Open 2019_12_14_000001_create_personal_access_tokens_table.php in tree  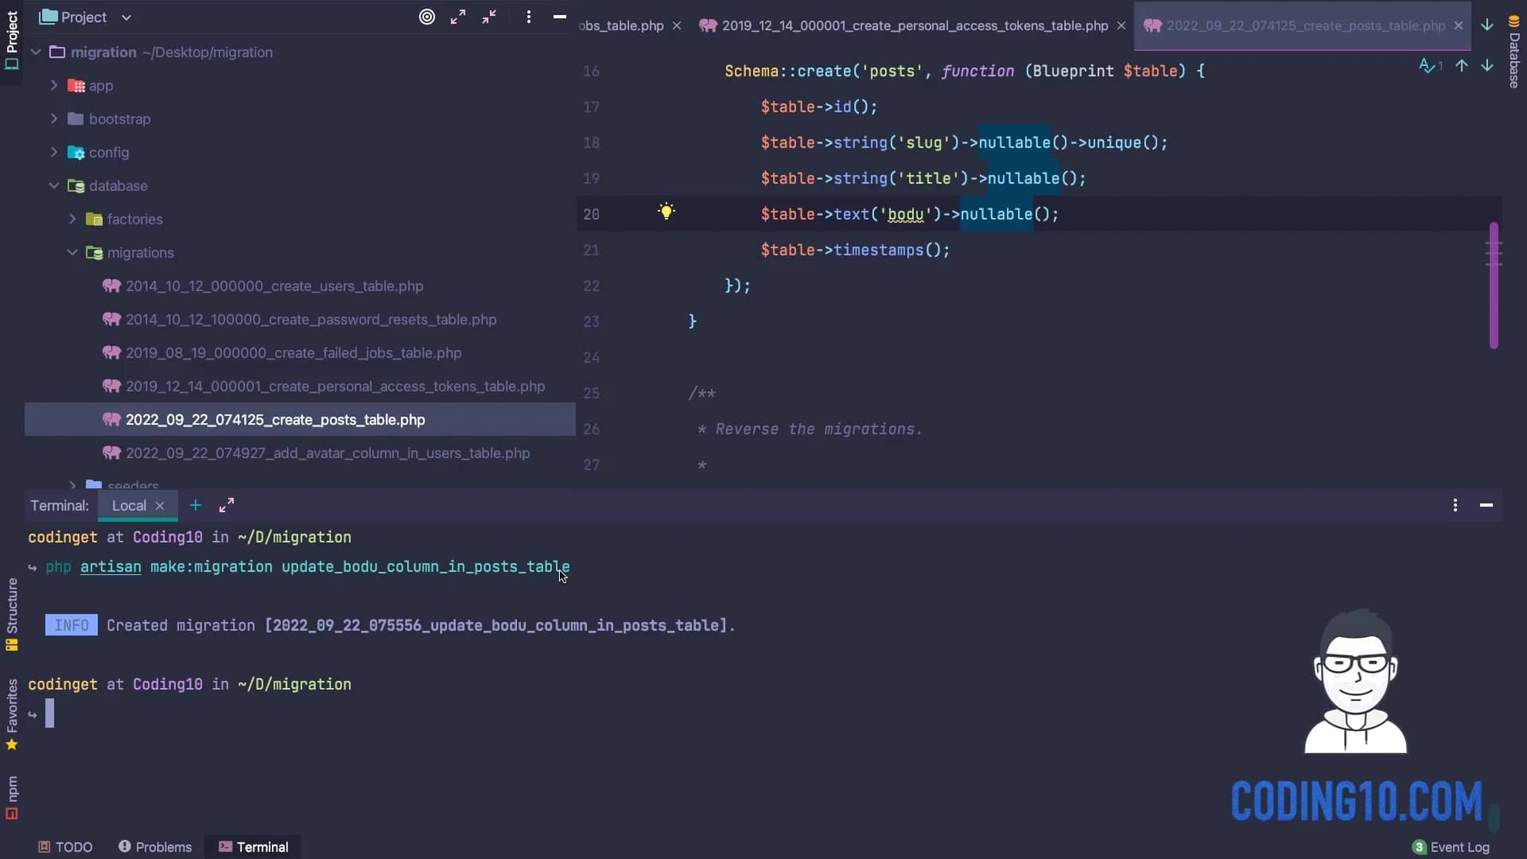pyautogui.click(x=335, y=386)
